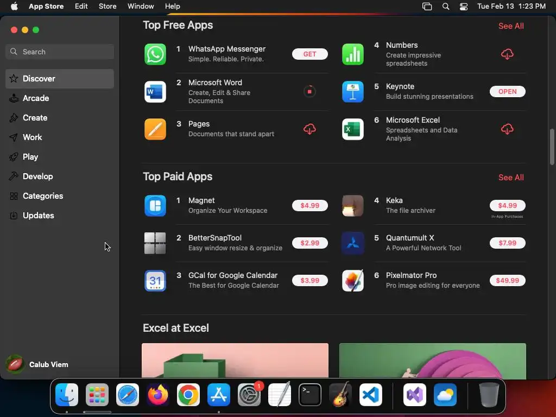
Task: Download Microsoft Excel with the cloud icon
Action: point(507,129)
